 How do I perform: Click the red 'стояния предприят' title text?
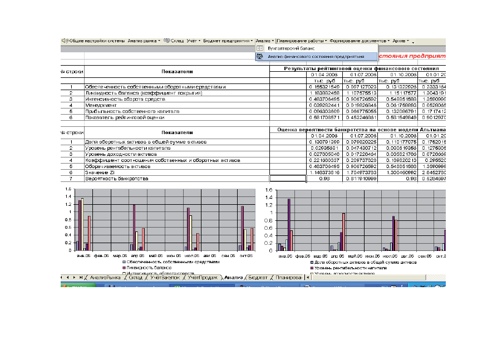pyautogui.click(x=412, y=56)
